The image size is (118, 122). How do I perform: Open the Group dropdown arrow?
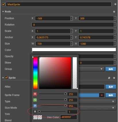click(x=101, y=69)
